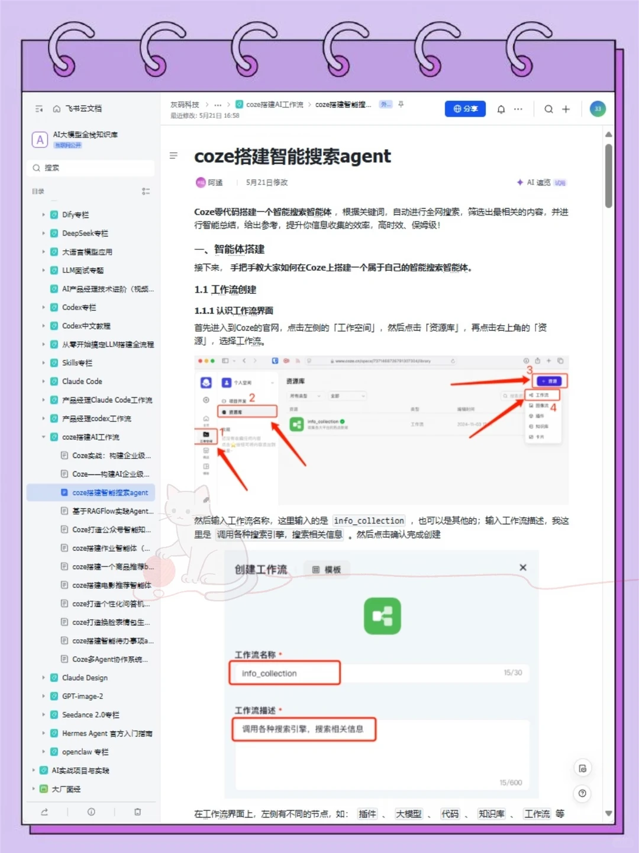Image resolution: width=639 pixels, height=853 pixels.
Task: Open the breadcrumb ellipsis menu
Action: click(218, 105)
